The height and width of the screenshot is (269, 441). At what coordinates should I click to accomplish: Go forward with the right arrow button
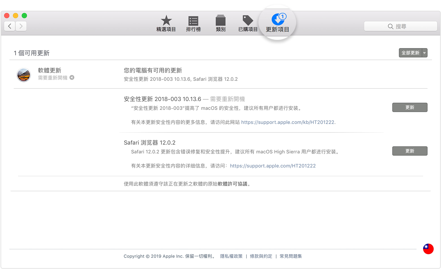coord(21,26)
